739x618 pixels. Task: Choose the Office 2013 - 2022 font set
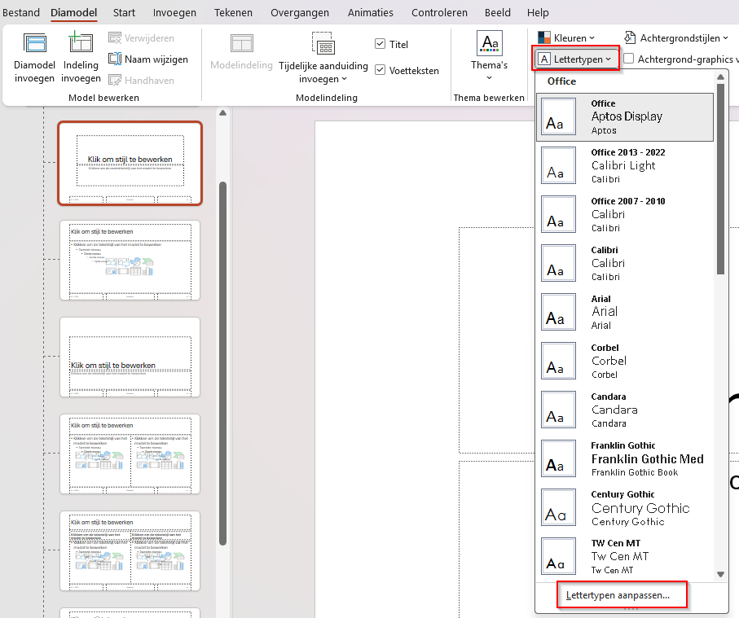[x=625, y=165]
